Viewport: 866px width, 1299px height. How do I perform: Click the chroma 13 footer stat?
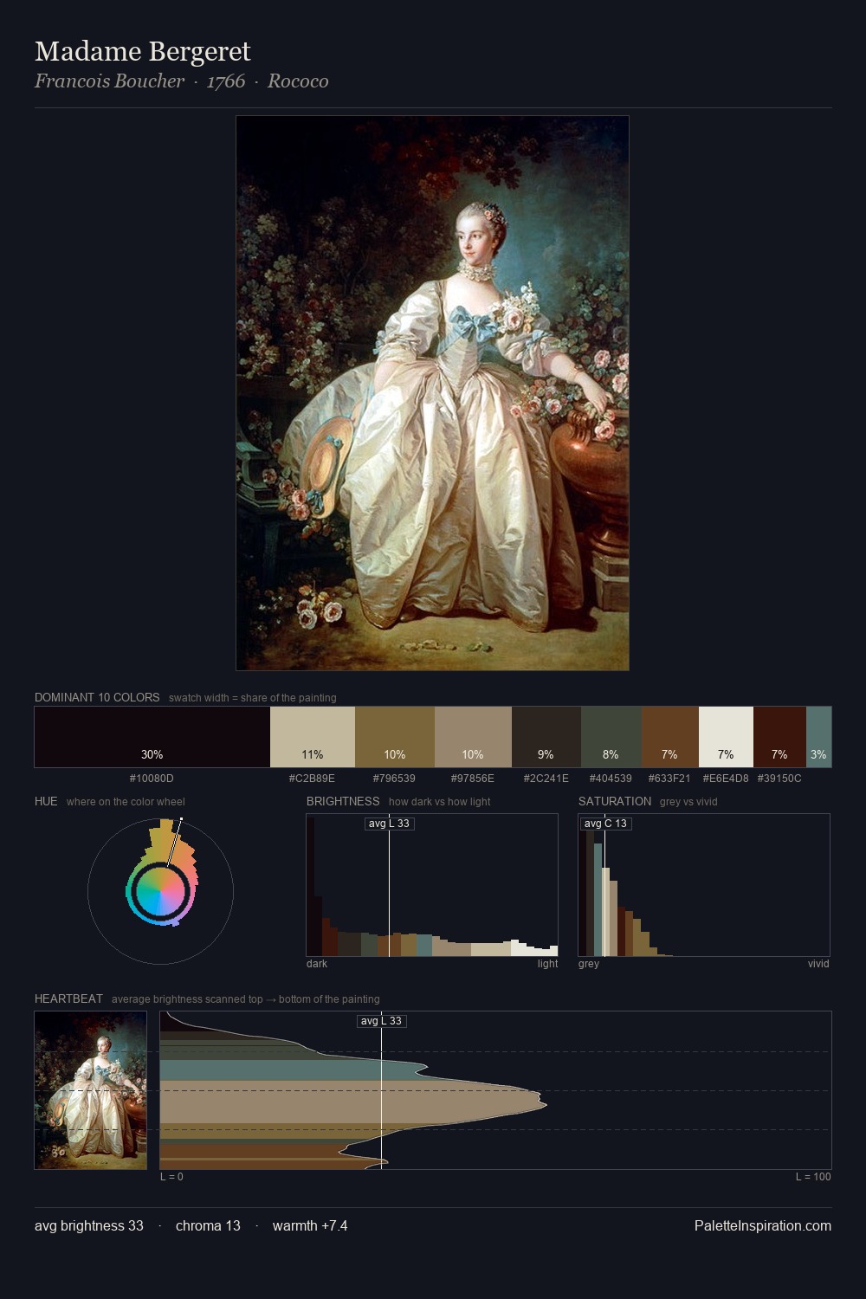[x=208, y=1225]
